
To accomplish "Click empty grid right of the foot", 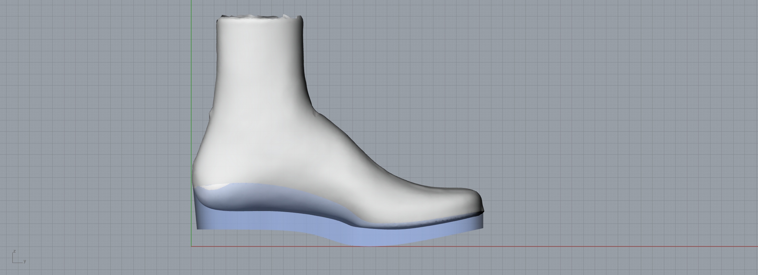I will coord(620,137).
